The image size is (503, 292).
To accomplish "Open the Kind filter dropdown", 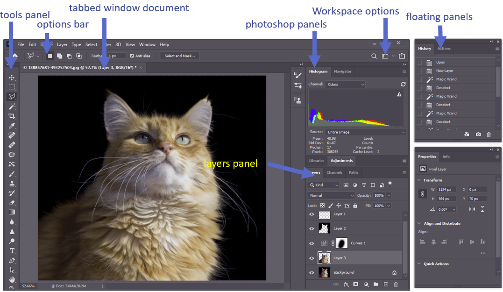I will (324, 185).
